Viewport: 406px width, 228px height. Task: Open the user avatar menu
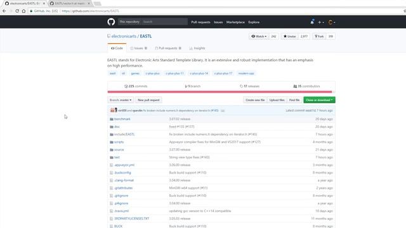pos(331,23)
